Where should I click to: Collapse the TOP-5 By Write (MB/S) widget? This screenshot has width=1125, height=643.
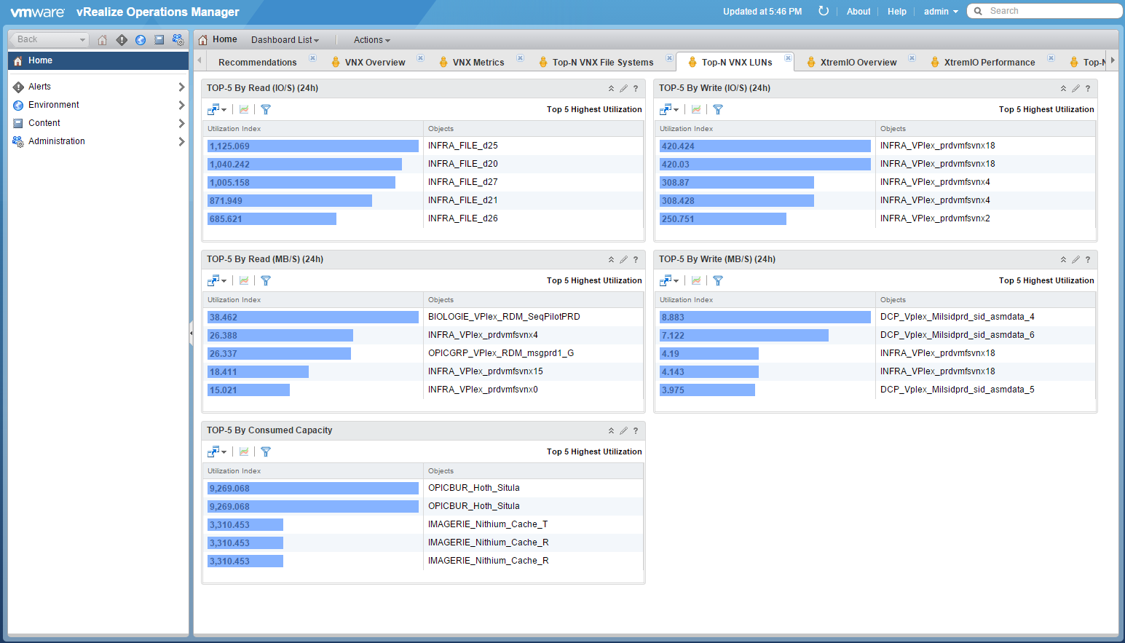pyautogui.click(x=1063, y=259)
